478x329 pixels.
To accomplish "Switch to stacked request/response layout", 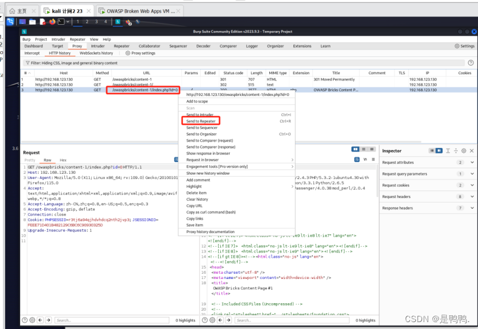I will [x=364, y=149].
